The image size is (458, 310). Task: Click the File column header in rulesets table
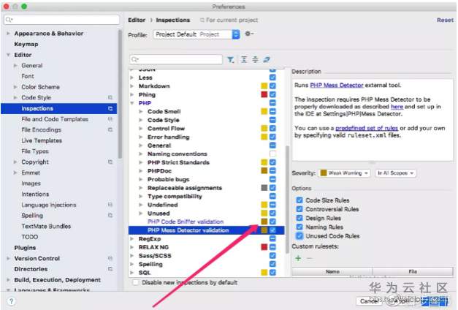click(413, 271)
